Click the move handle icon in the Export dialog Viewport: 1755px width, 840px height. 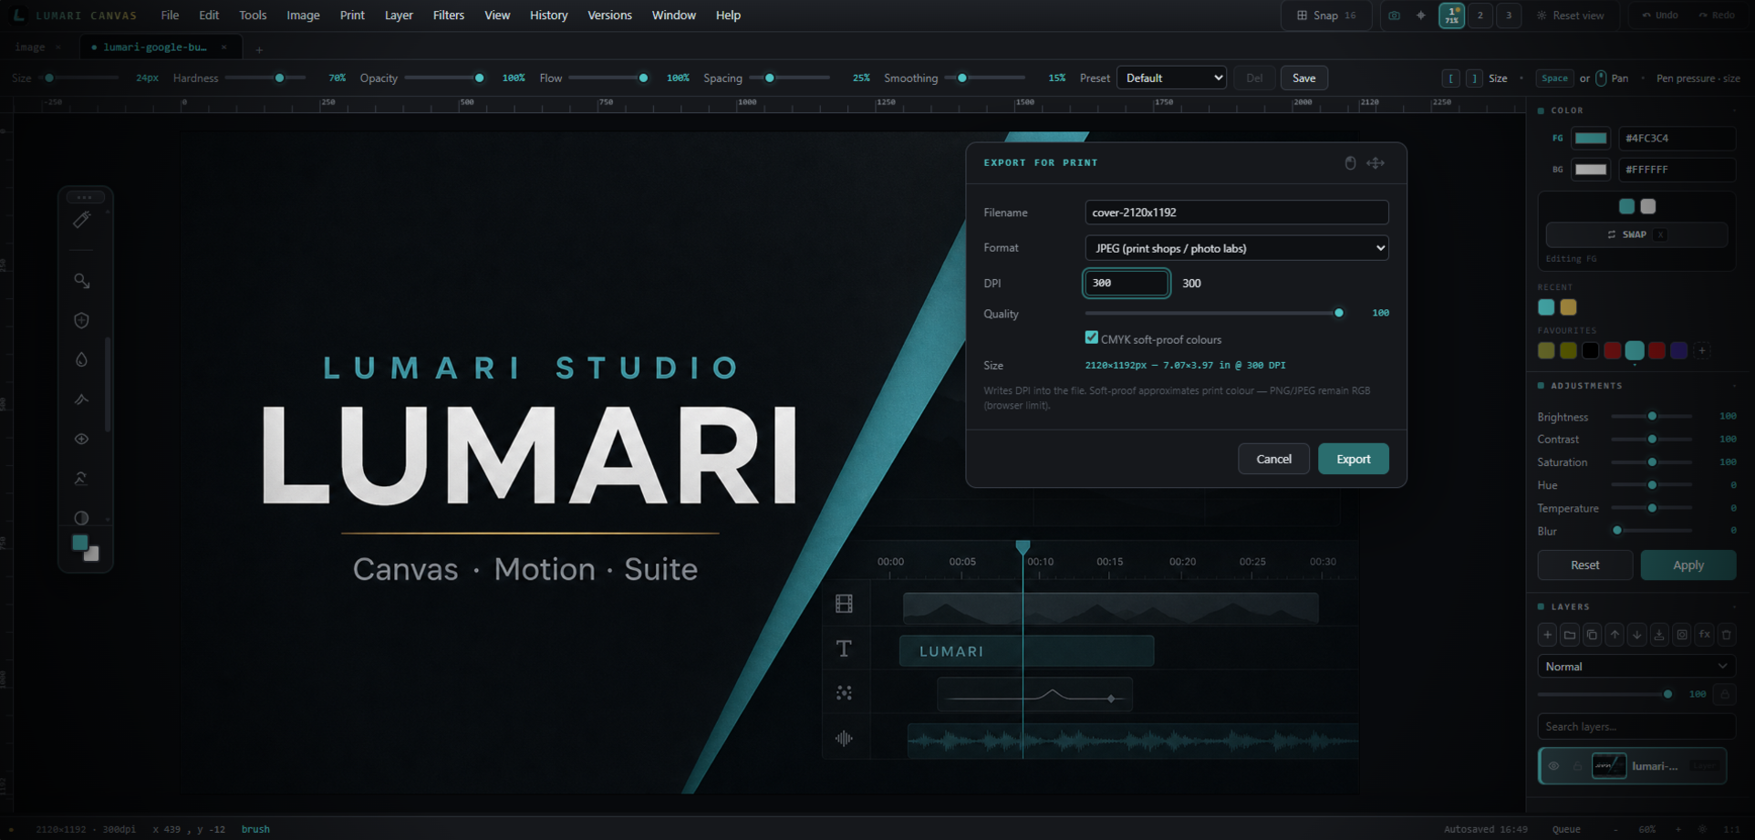(1376, 163)
